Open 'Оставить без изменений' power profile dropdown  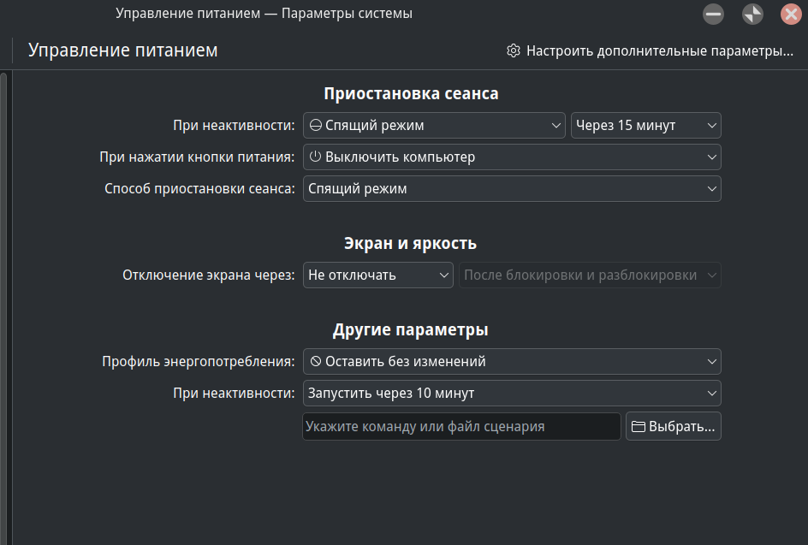512,362
